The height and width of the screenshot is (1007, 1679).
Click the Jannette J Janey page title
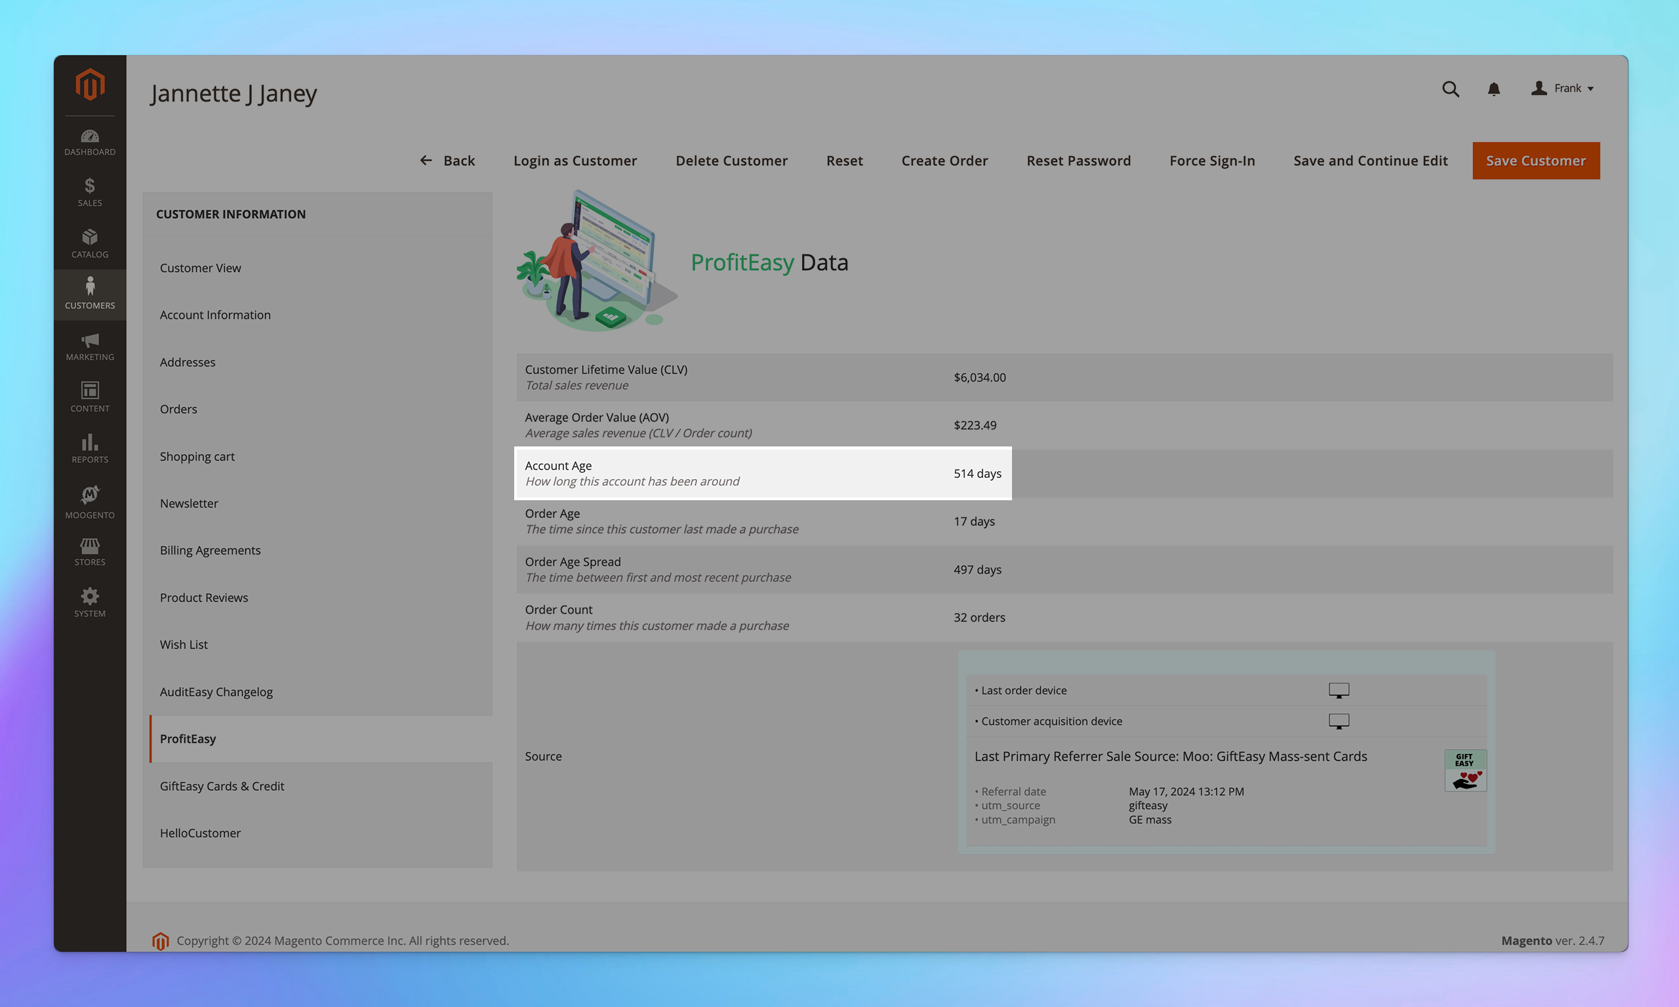233,94
